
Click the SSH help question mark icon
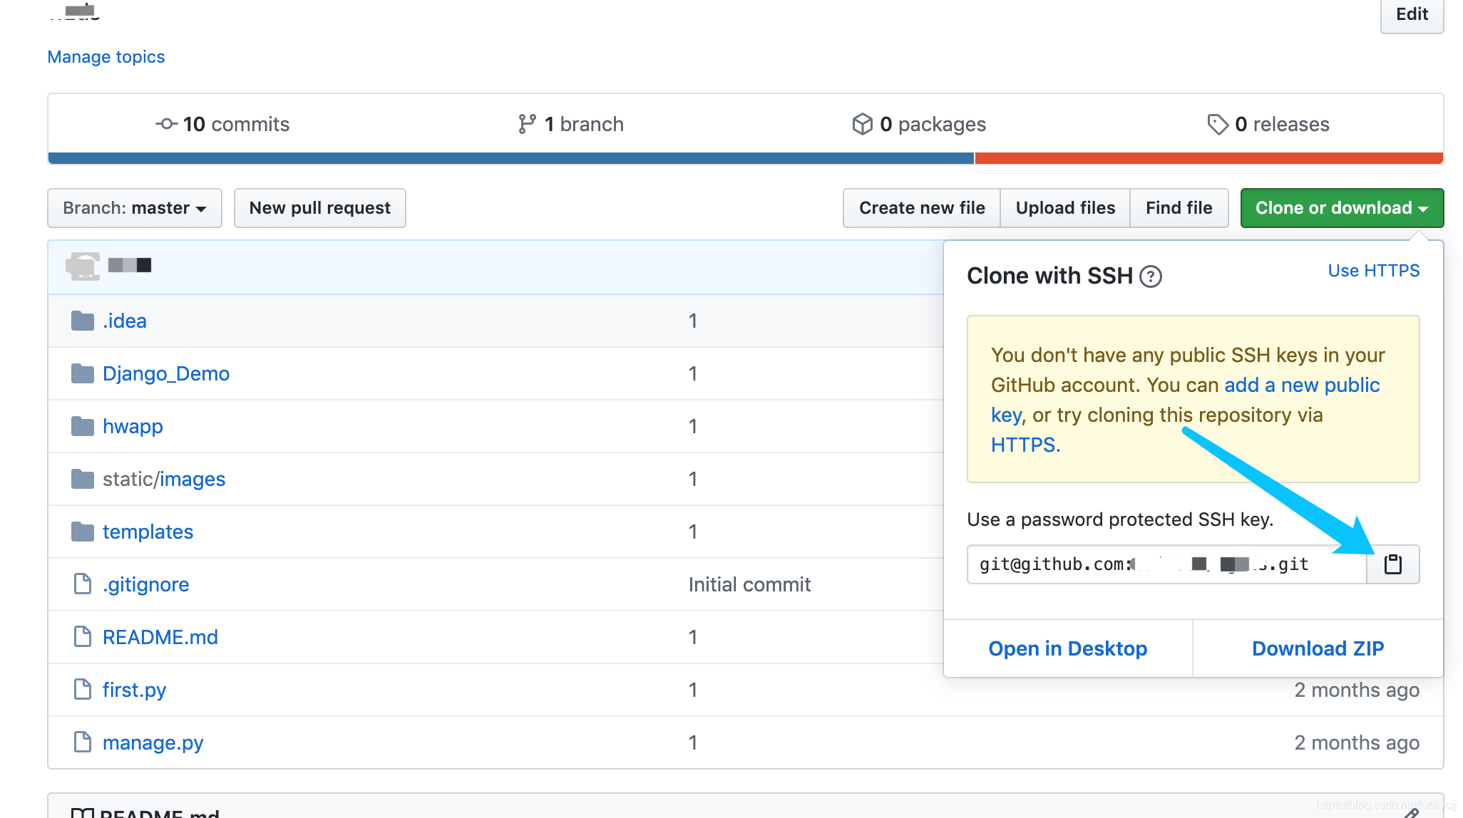tap(1150, 276)
